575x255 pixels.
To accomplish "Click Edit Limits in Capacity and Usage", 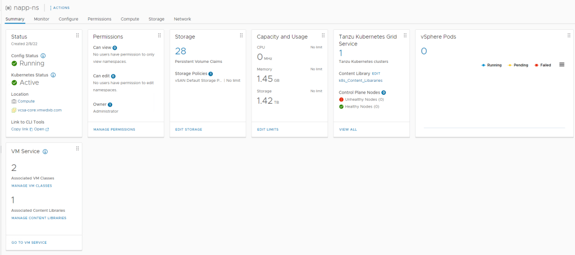I will pyautogui.click(x=267, y=129).
